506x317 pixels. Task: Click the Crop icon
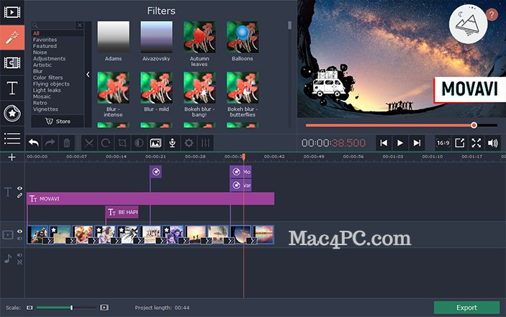click(122, 143)
